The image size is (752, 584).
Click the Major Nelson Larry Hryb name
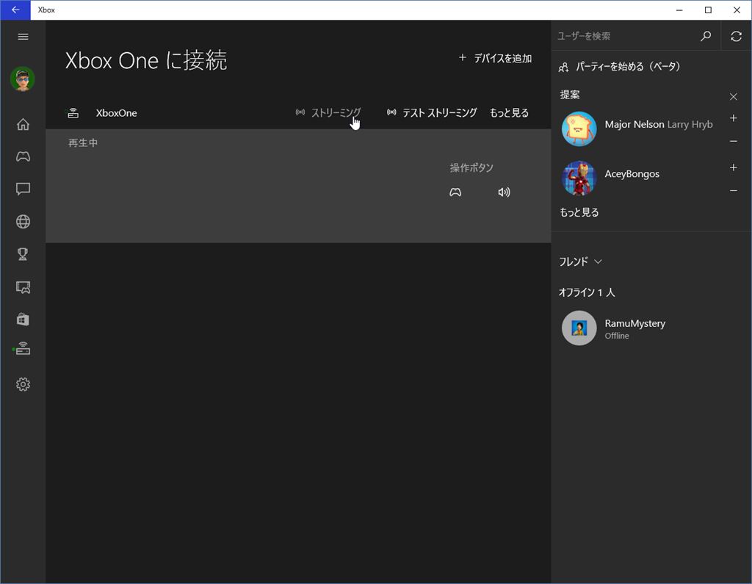[659, 125]
